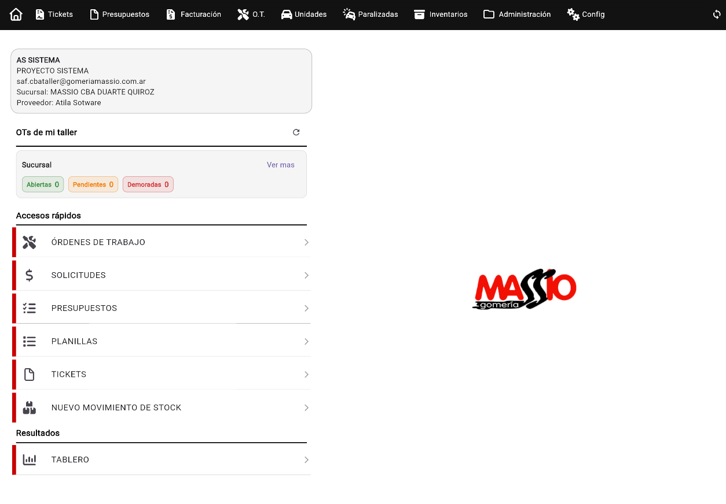The image size is (726, 504).
Task: Click the bar chart icon beside Tablero
Action: coord(30,460)
